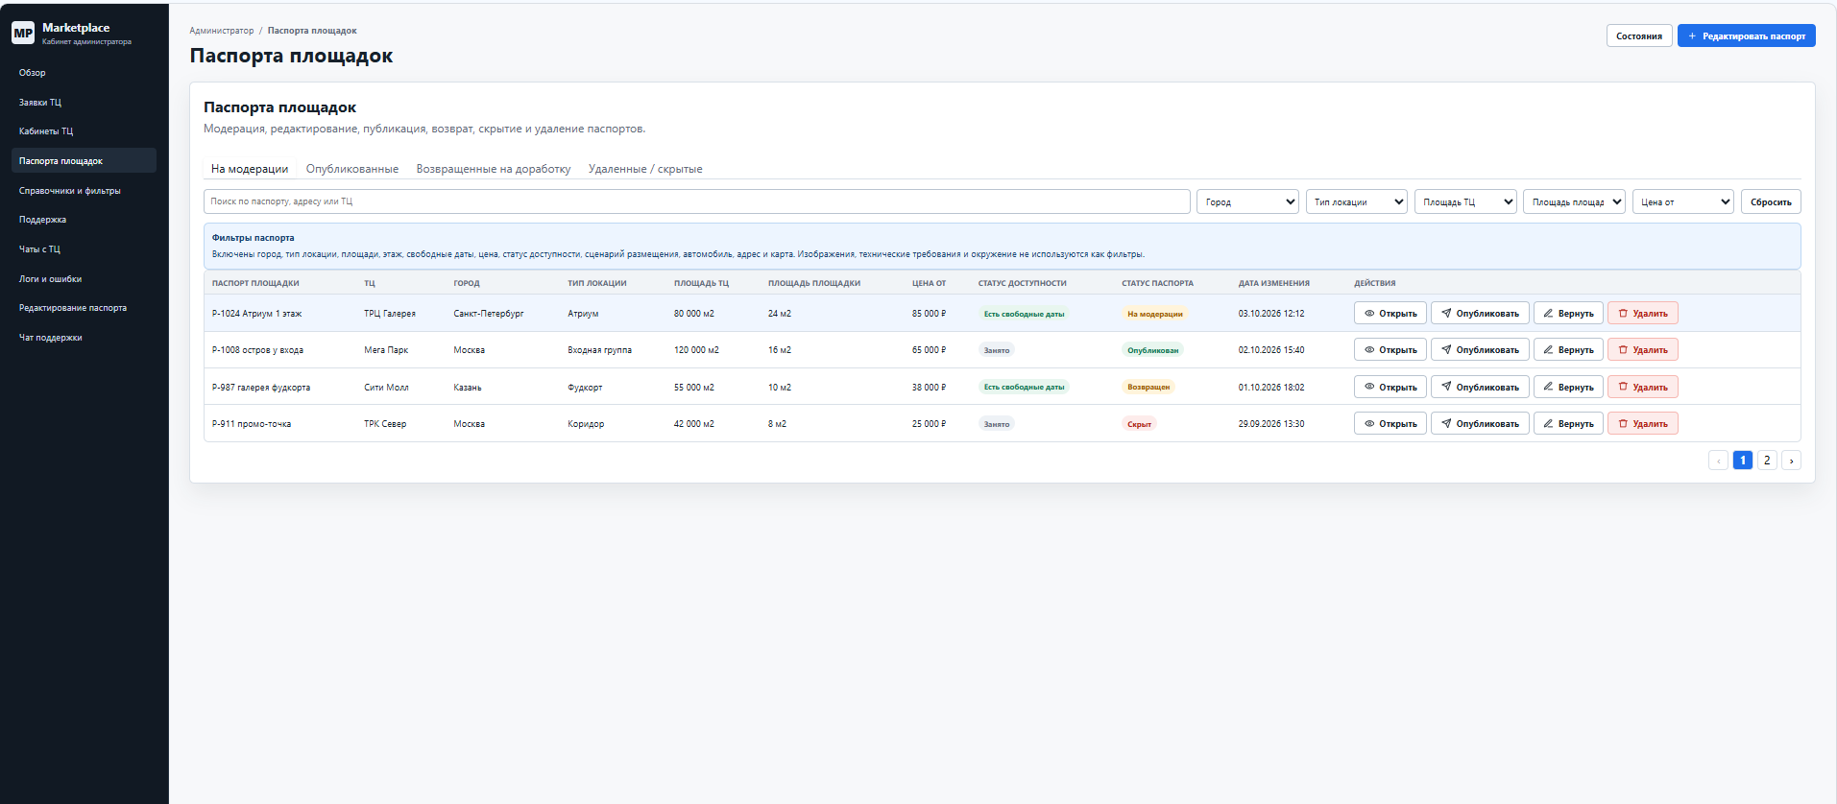Switch to Удаленные / скрытые tab
Viewport: 1837px width, 804px height.
(x=645, y=169)
